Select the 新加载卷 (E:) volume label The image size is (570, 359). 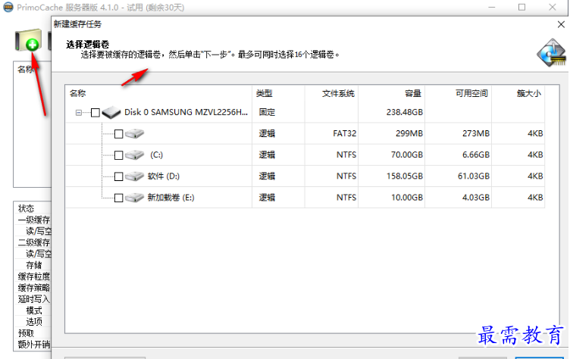click(171, 198)
